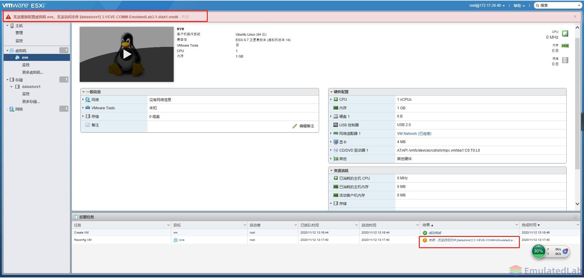Click the scroll up arrow of main pane
Image resolution: width=584 pixels, height=278 pixels.
coord(577,28)
